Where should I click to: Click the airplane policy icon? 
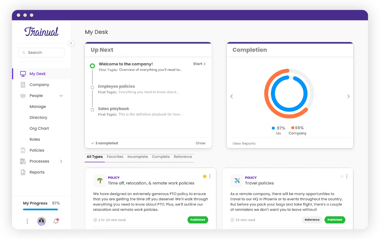point(237,180)
